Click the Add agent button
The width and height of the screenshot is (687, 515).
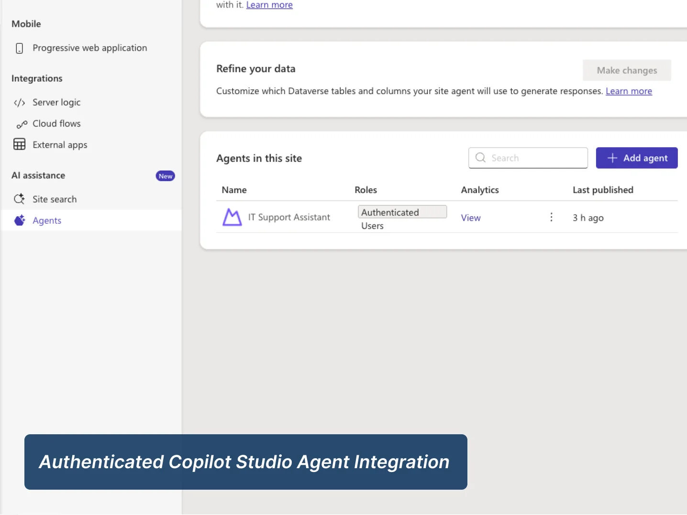click(636, 158)
